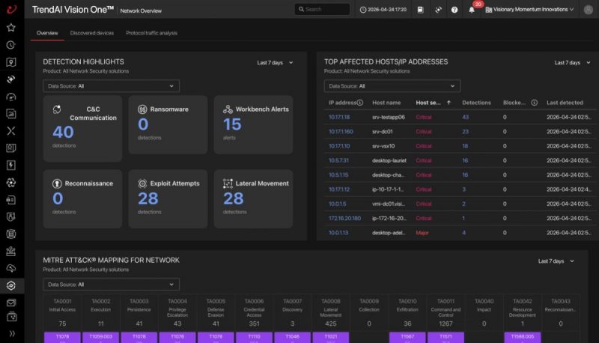
Task: Open the help question mark icon
Action: 454,10
